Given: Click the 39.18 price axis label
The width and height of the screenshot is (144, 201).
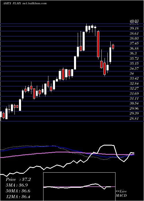Looking at the screenshot, I should tap(134, 28).
